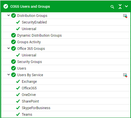131x118 pixels.
Task: Select the OneDrive service label
Action: pos(29,95)
